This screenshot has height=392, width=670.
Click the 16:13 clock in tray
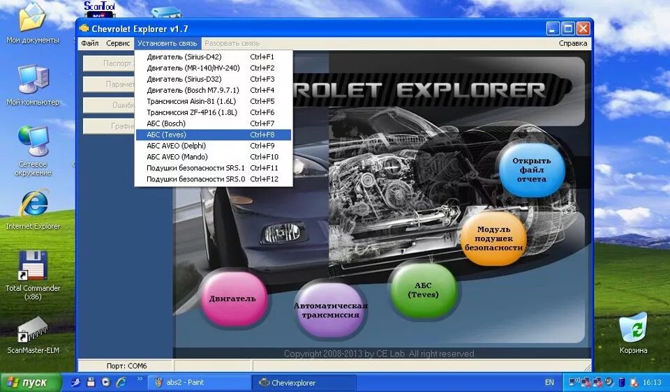[652, 382]
